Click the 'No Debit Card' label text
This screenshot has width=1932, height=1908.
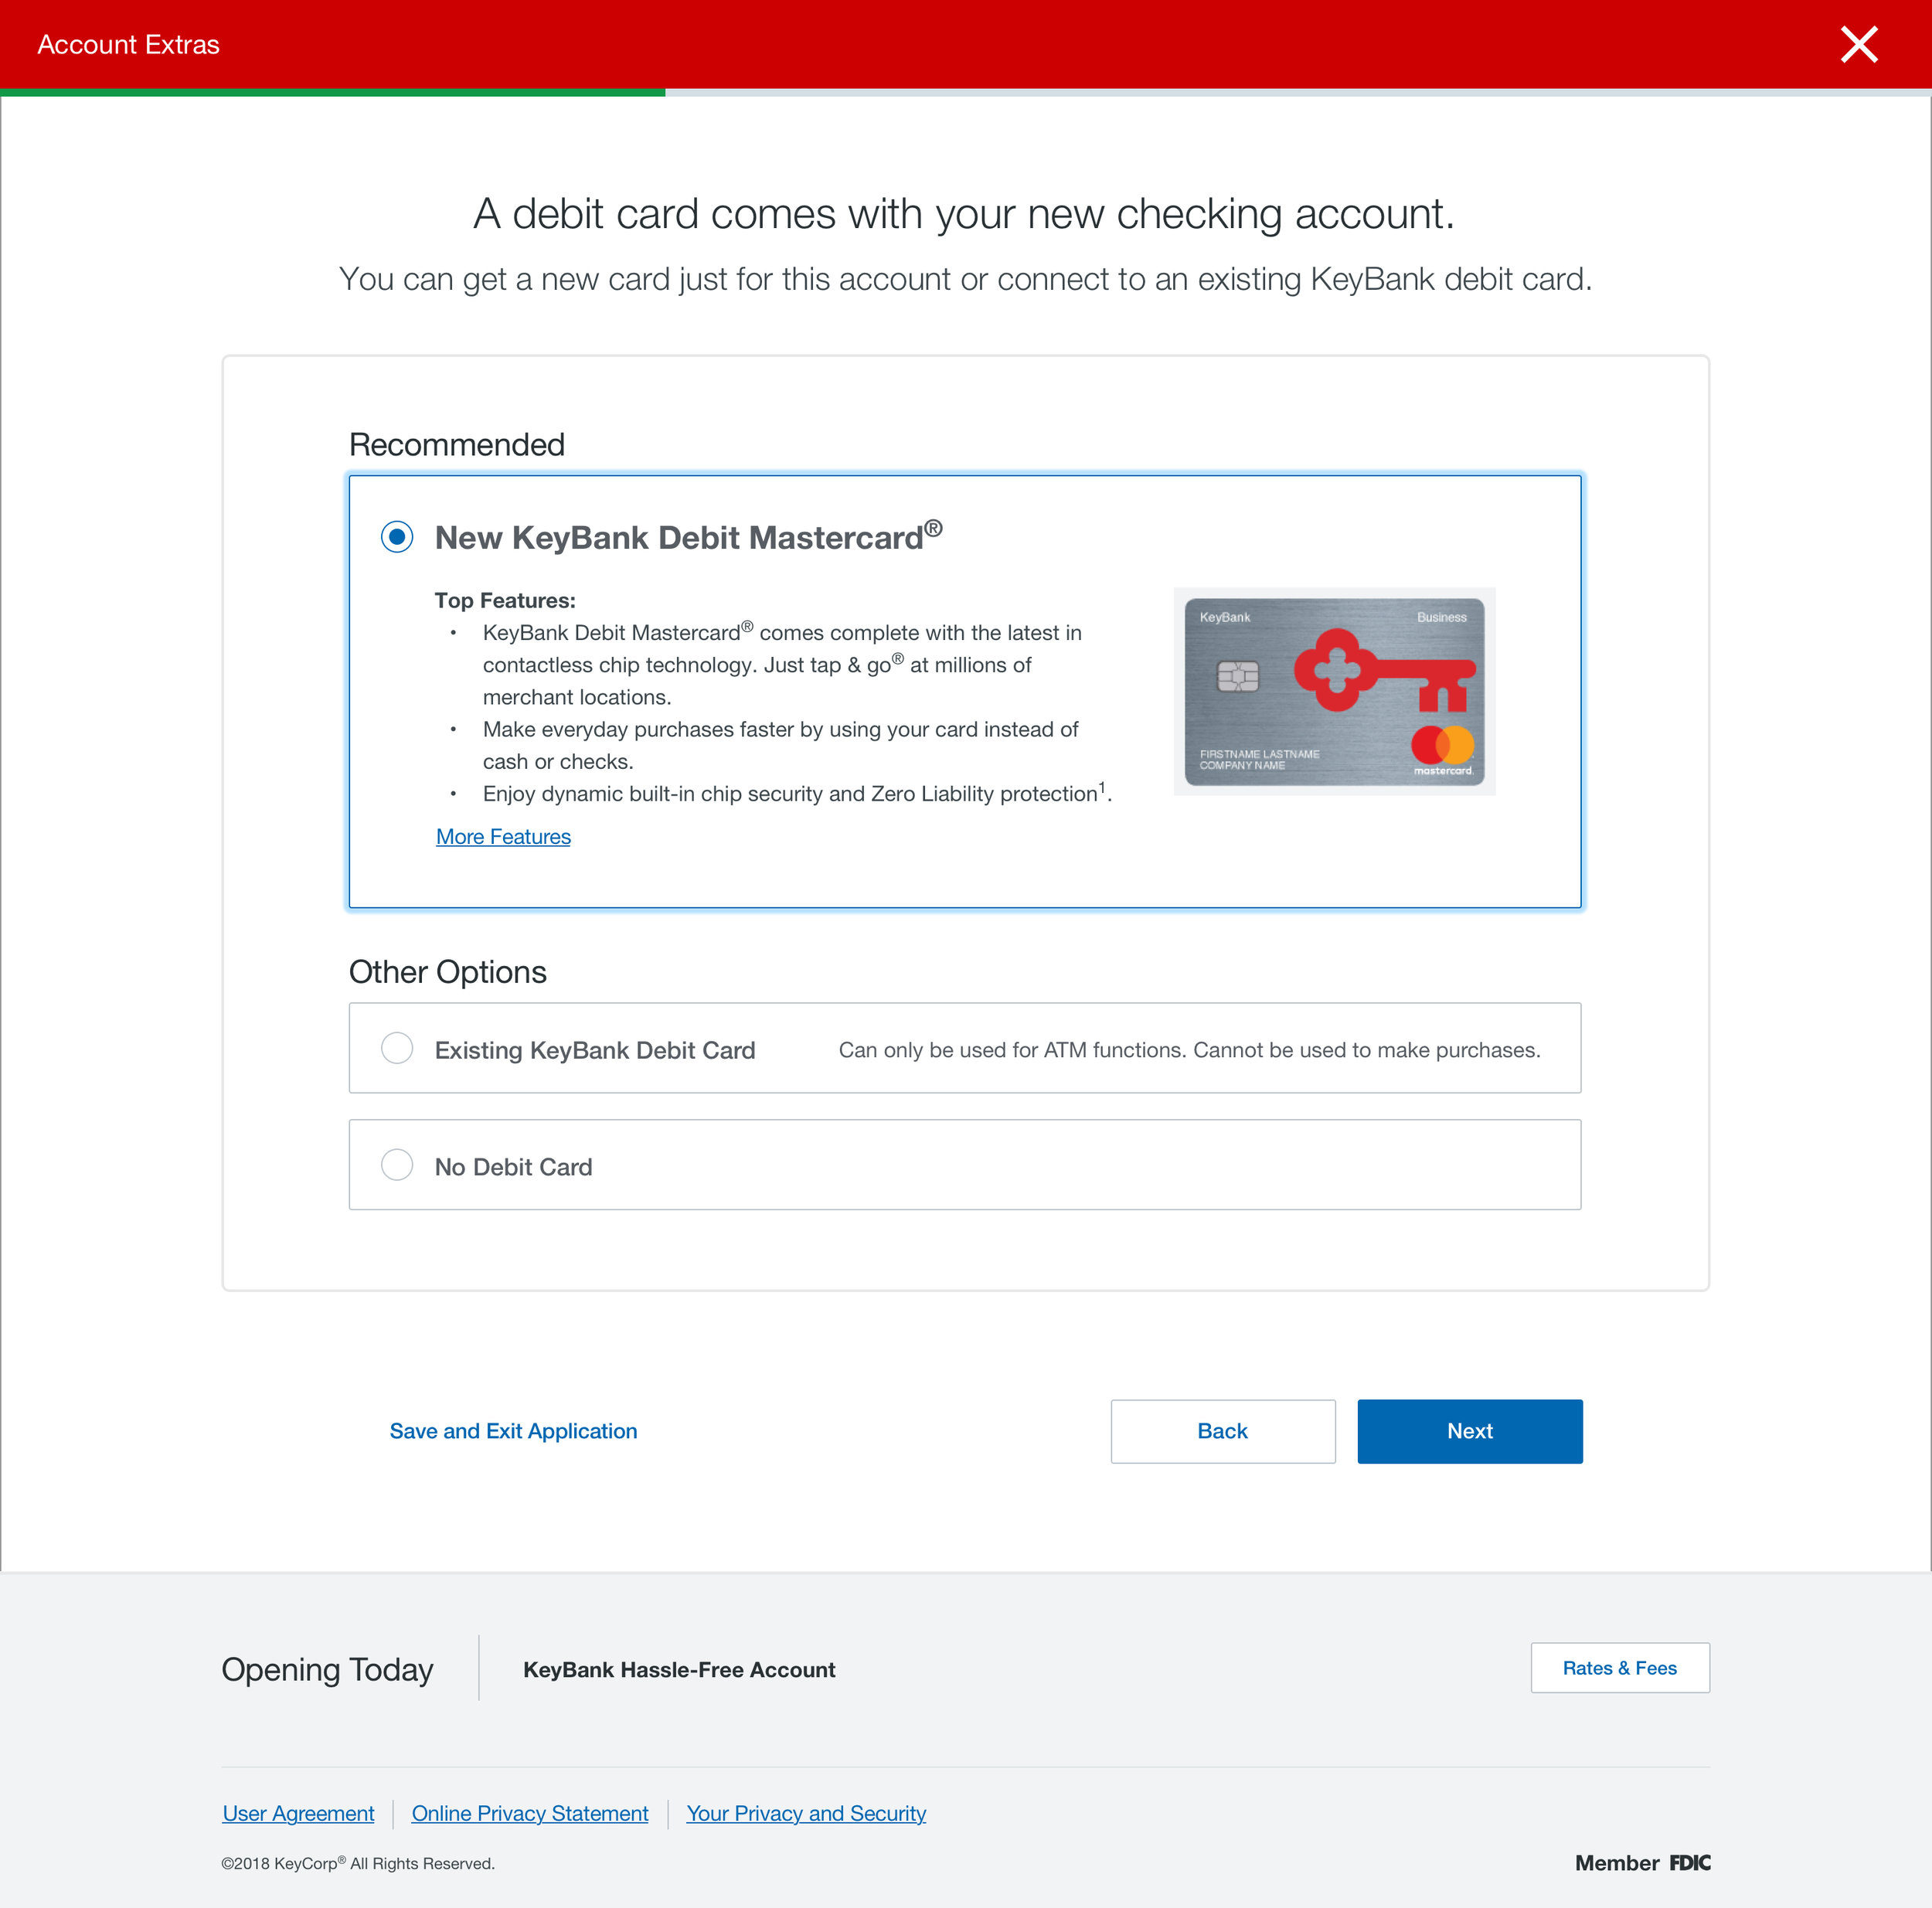coord(513,1167)
